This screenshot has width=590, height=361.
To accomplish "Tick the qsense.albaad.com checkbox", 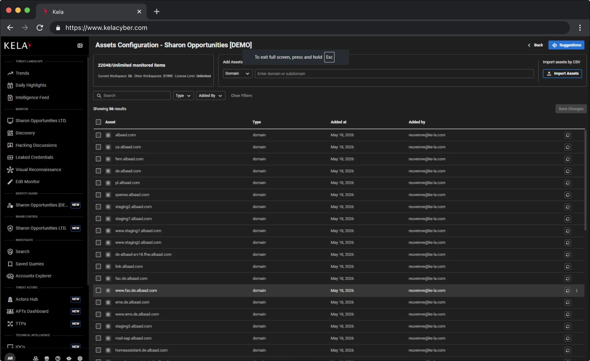I will (x=98, y=195).
